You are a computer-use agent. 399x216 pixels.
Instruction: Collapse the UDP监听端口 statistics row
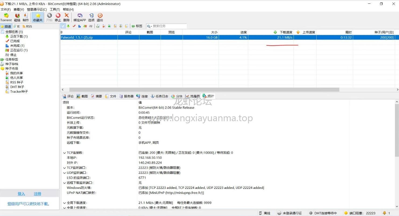click(x=64, y=173)
